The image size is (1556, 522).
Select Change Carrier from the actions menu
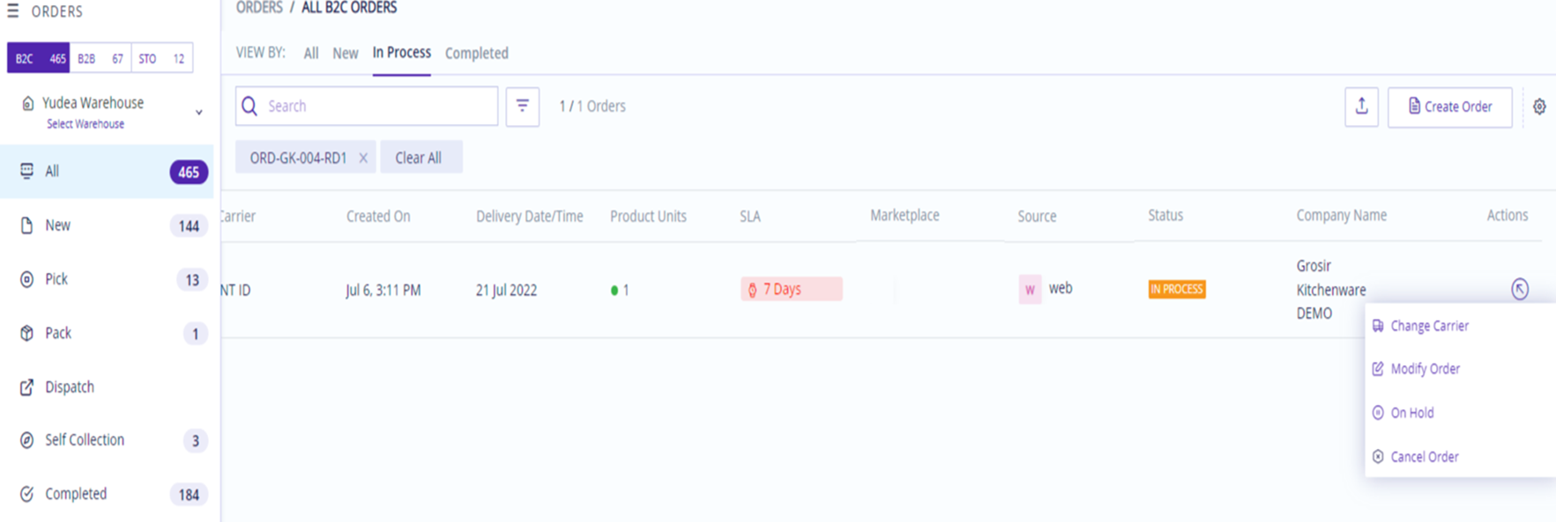[1429, 325]
